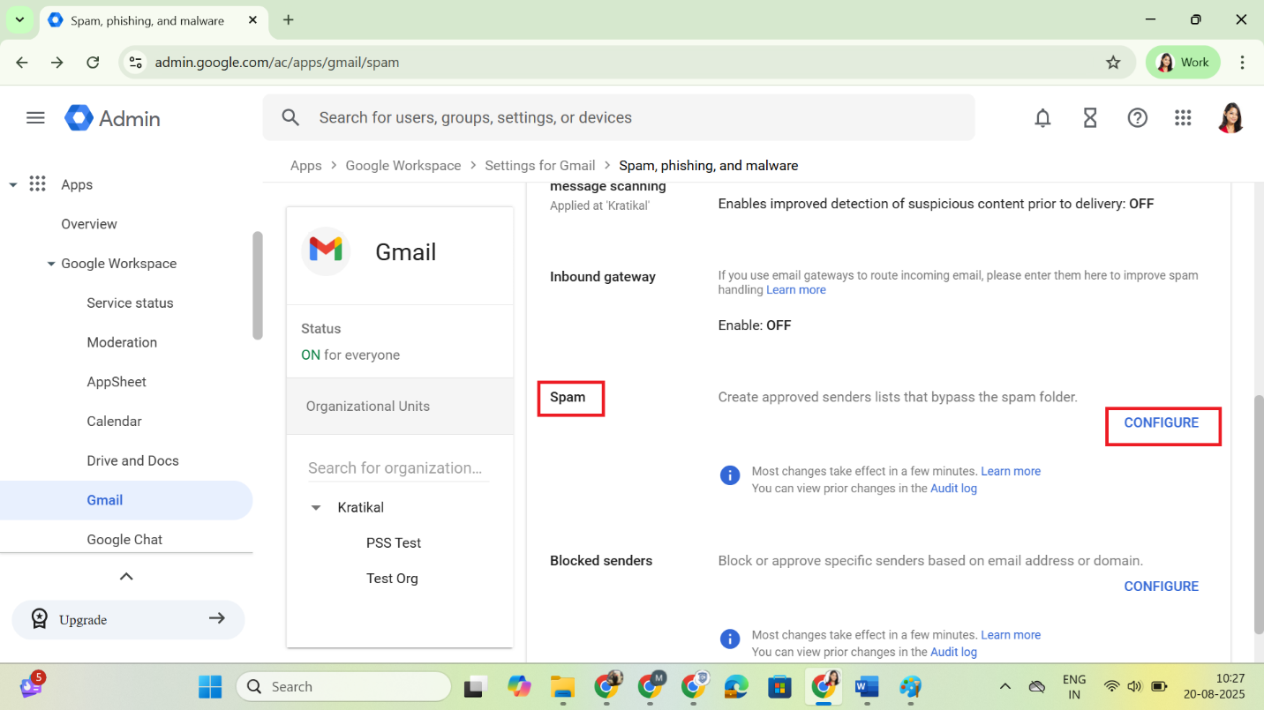Focus the Admin search for users, groups field
Viewport: 1264px width, 710px height.
(619, 117)
